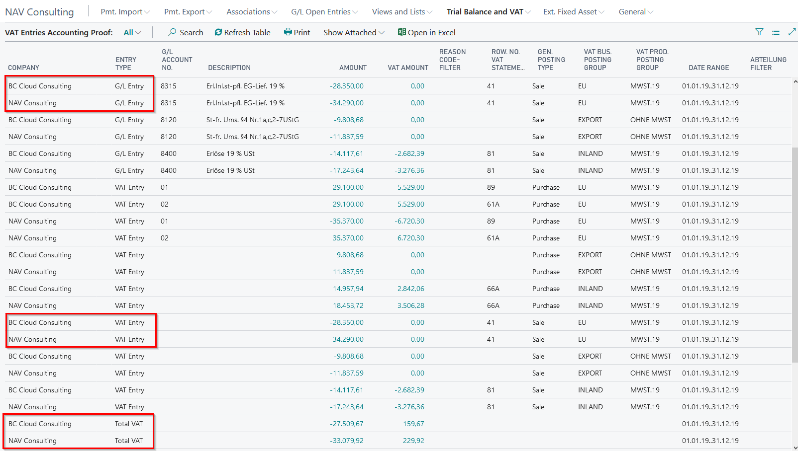Sort by the Amount column header
Viewport: 798px width, 451px height.
pyautogui.click(x=353, y=68)
